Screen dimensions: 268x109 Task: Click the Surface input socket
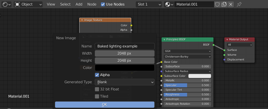click(224, 50)
